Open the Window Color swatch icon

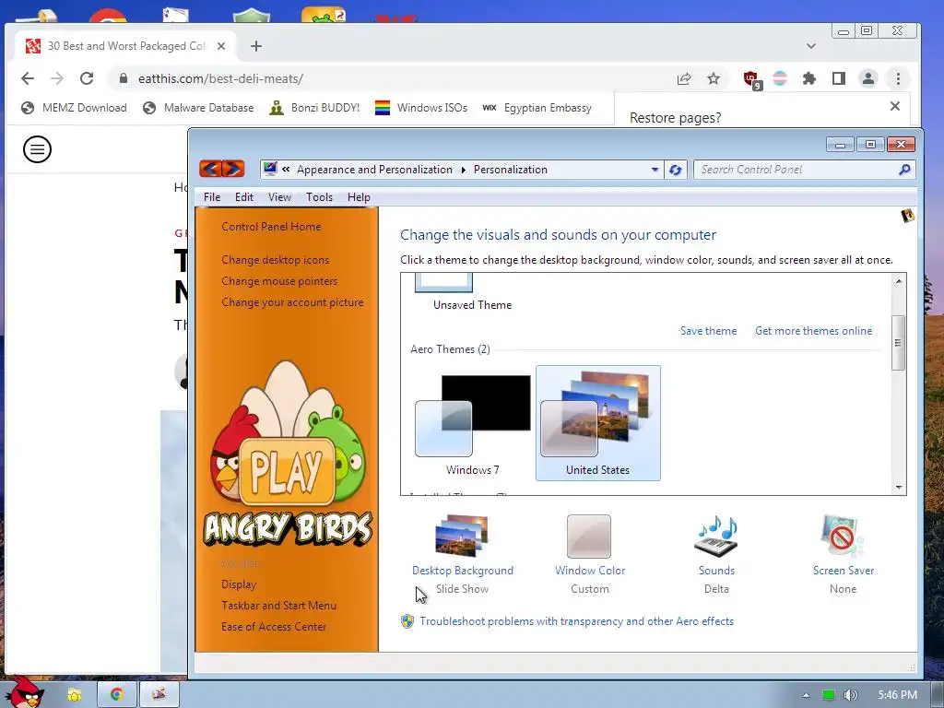tap(589, 536)
